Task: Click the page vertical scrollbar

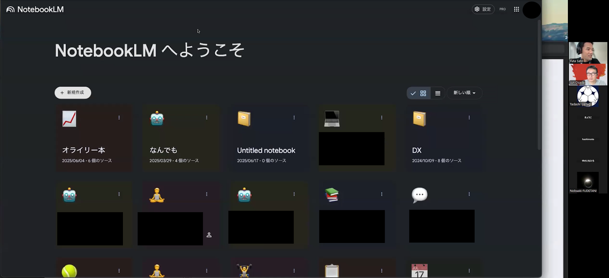Action: [x=539, y=85]
